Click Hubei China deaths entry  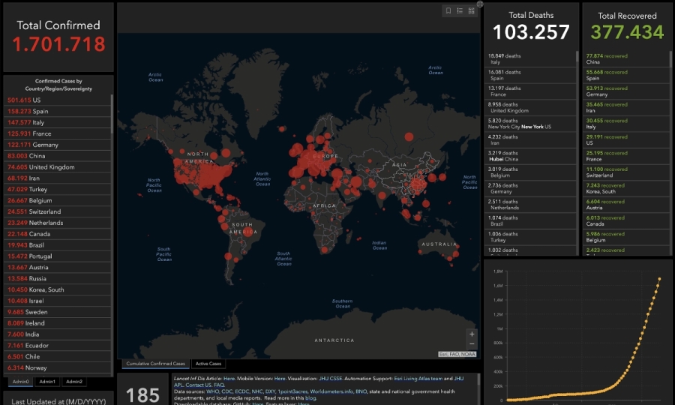530,156
